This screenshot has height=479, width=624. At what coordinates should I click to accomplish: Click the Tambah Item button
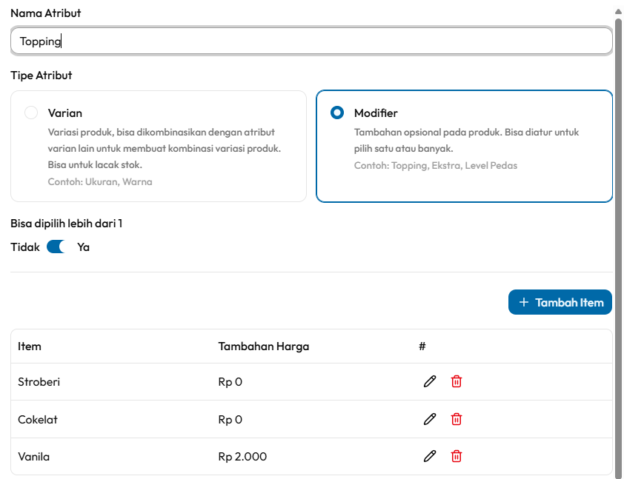(560, 302)
